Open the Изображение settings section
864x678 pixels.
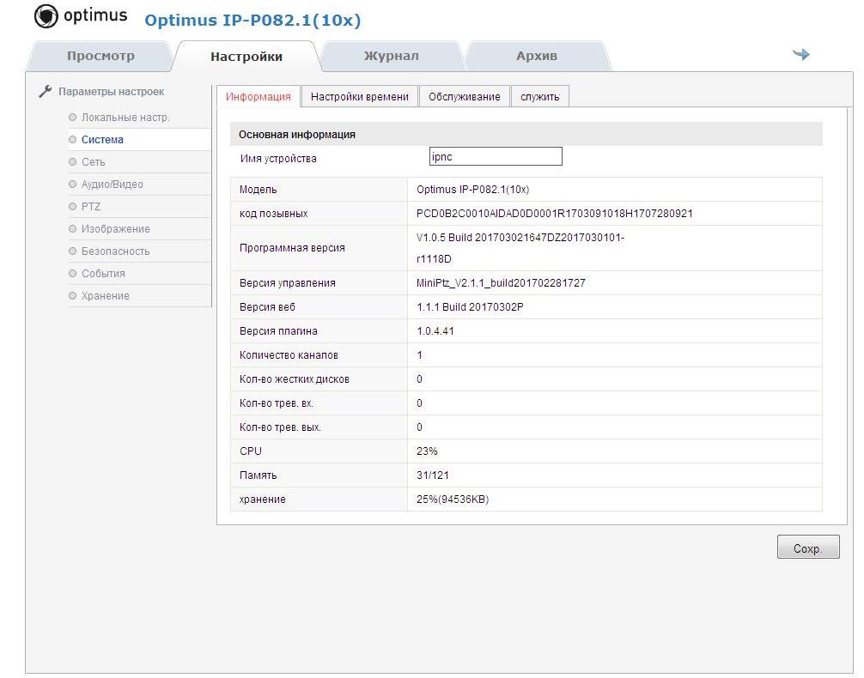[x=115, y=229]
